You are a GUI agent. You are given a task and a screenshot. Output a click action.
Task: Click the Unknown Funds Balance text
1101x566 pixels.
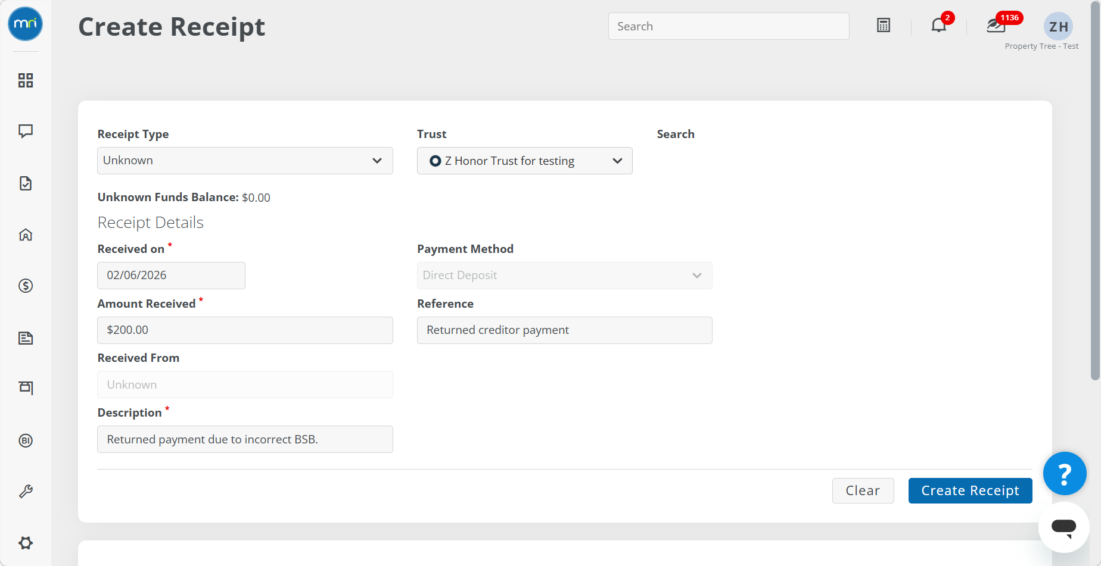pyautogui.click(x=183, y=198)
